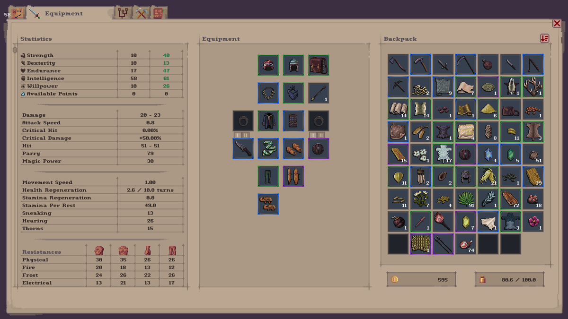Click the Strength stat row
The width and height of the screenshot is (568, 319).
coord(101,55)
